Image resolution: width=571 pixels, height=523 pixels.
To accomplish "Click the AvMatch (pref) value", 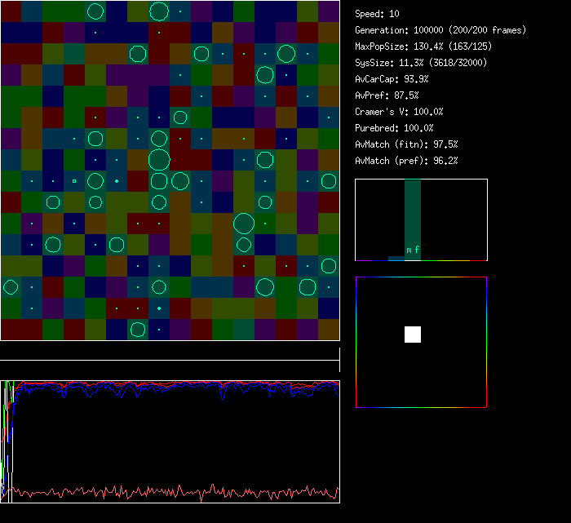I will click(406, 161).
